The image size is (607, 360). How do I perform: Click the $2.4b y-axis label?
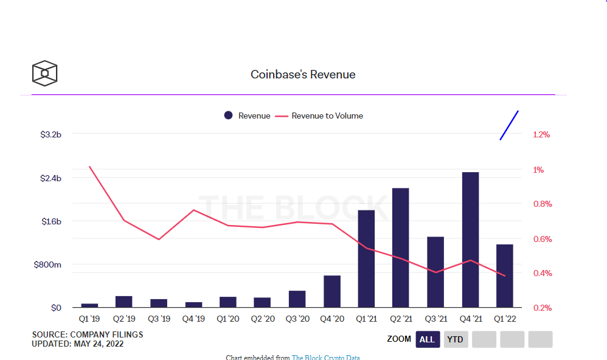pyautogui.click(x=50, y=178)
